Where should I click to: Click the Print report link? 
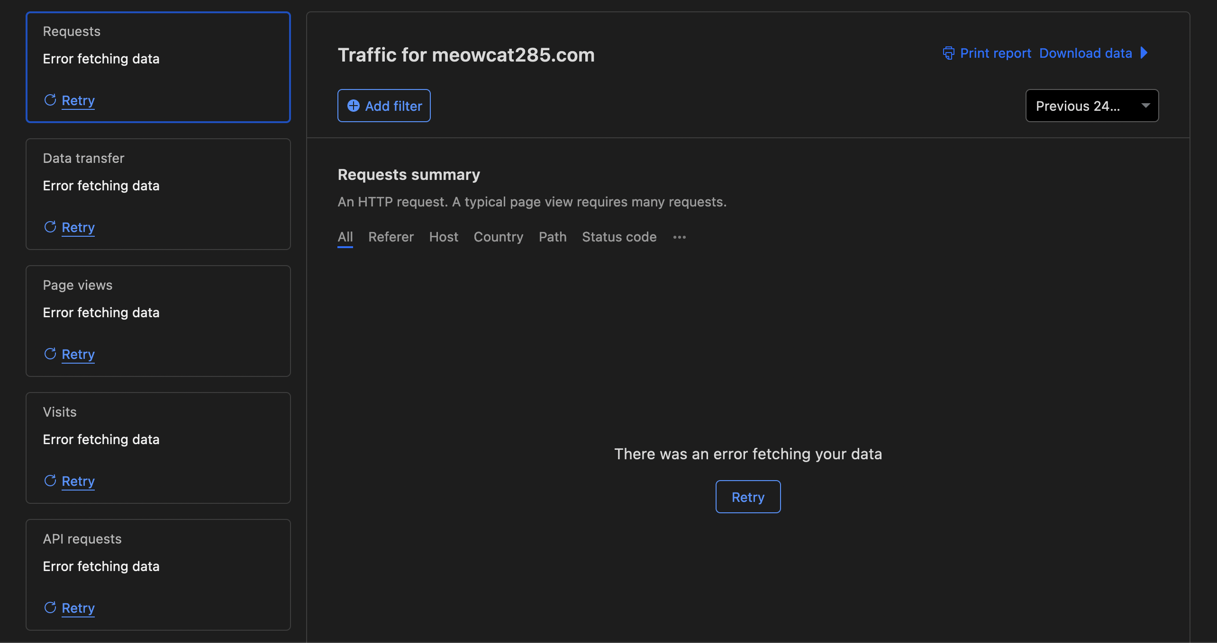(x=996, y=53)
